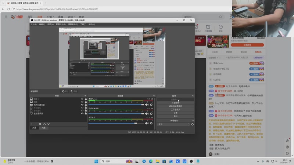The width and height of the screenshot is (294, 165).
Task: Reload the browser page
Action: [8, 9]
